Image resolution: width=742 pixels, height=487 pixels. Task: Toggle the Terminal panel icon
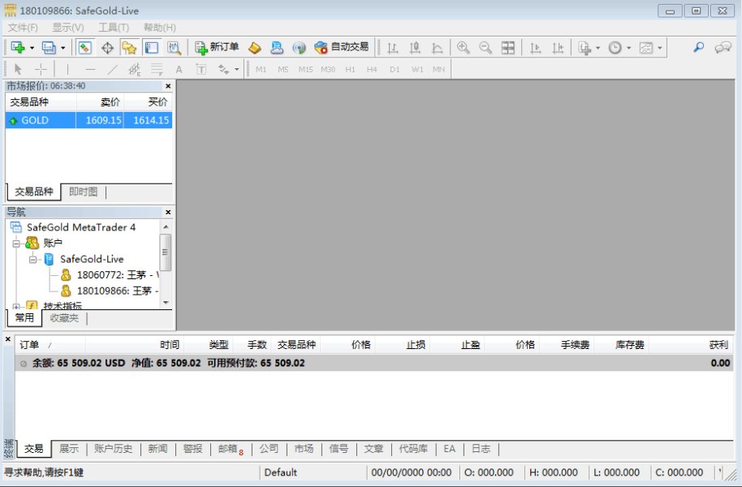coord(152,47)
